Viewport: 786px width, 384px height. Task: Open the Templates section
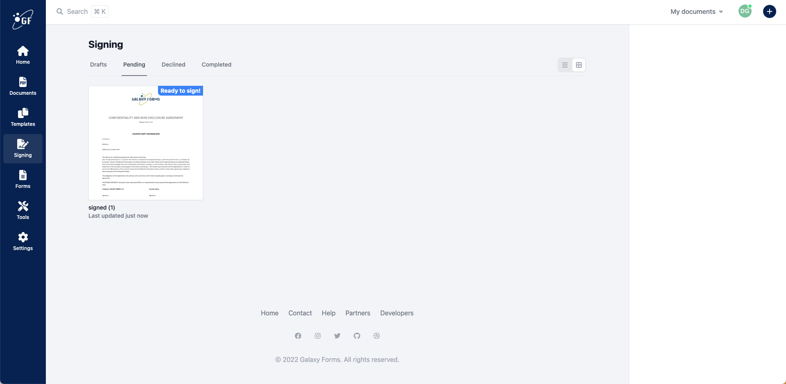click(23, 117)
